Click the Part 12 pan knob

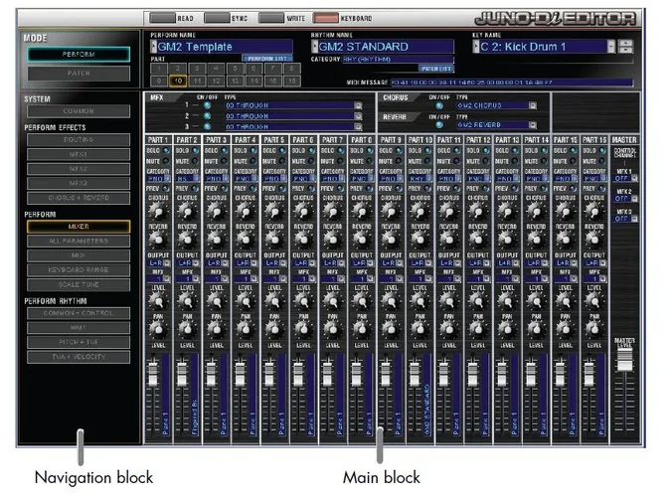pyautogui.click(x=477, y=329)
